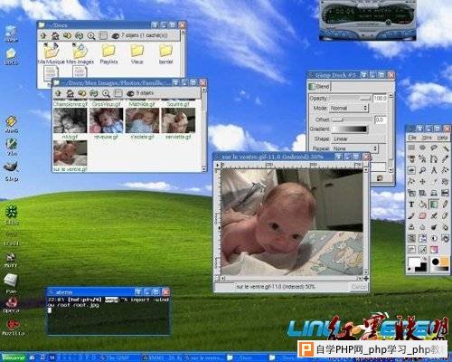Click the Home icon in Famille window toolbar
The height and width of the screenshot is (362, 452).
point(71,93)
